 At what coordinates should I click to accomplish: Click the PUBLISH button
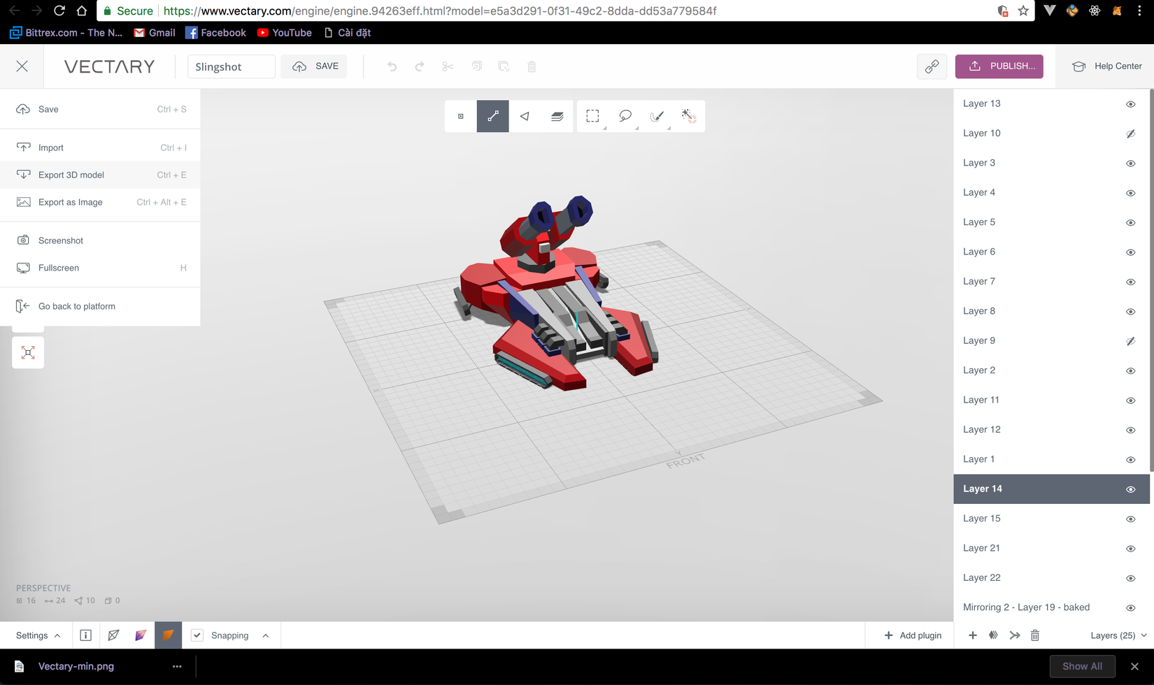tap(999, 66)
